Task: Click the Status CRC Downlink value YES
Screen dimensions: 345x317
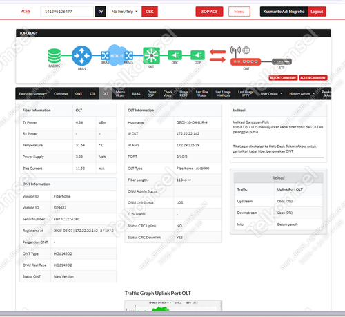Action: pyautogui.click(x=179, y=237)
